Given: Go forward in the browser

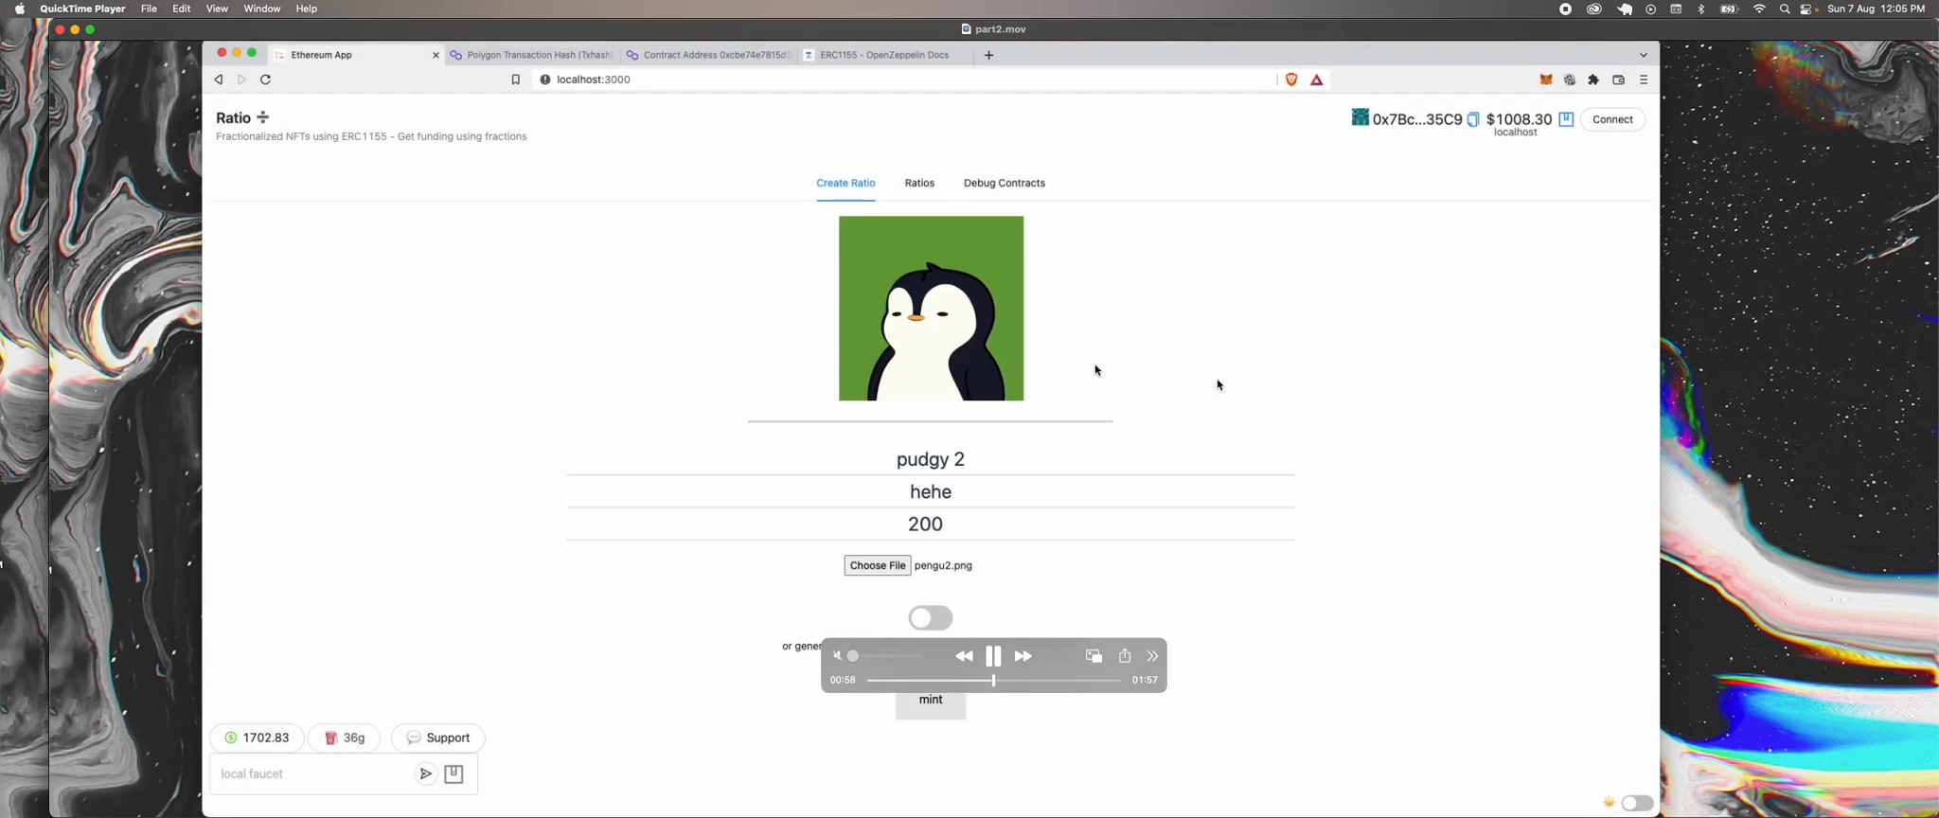Looking at the screenshot, I should [241, 80].
